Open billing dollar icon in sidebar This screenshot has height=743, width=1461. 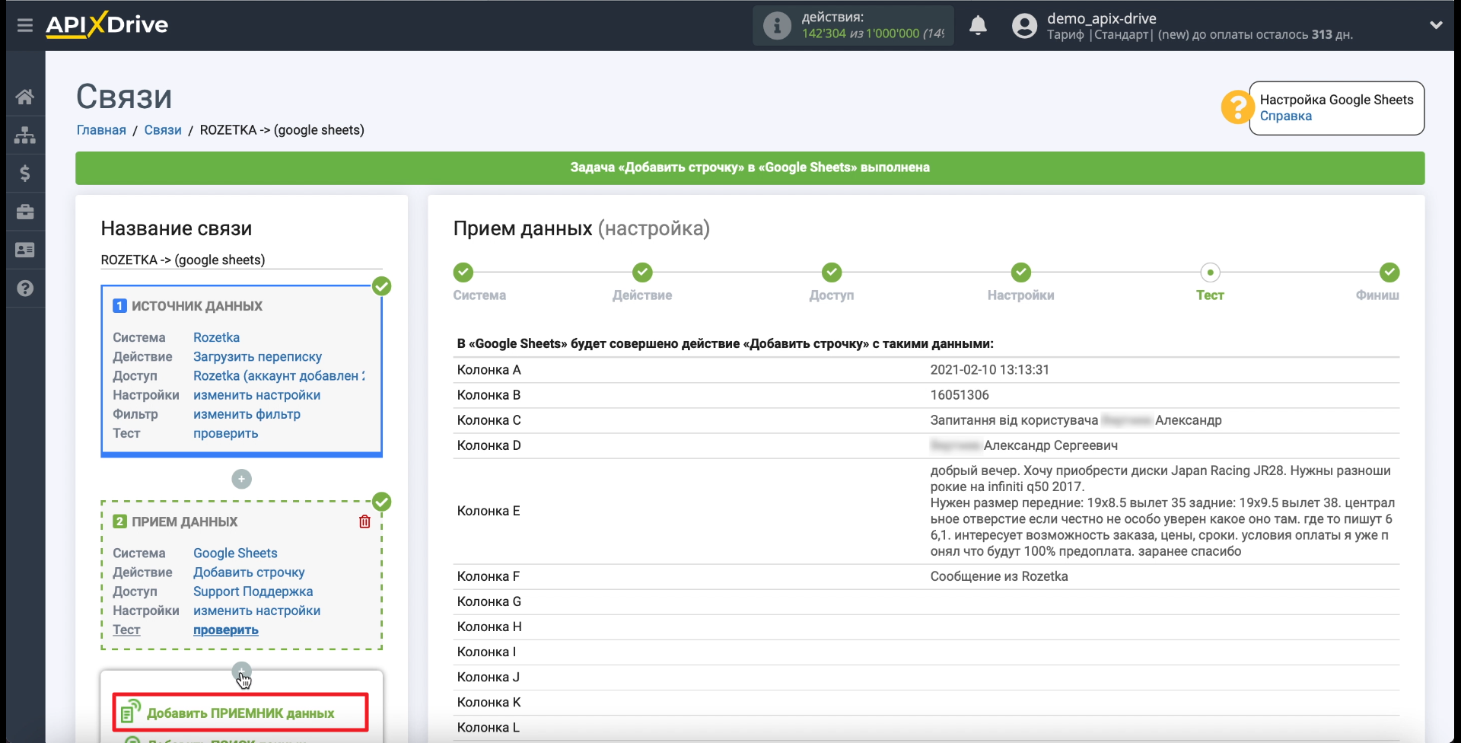(x=25, y=174)
